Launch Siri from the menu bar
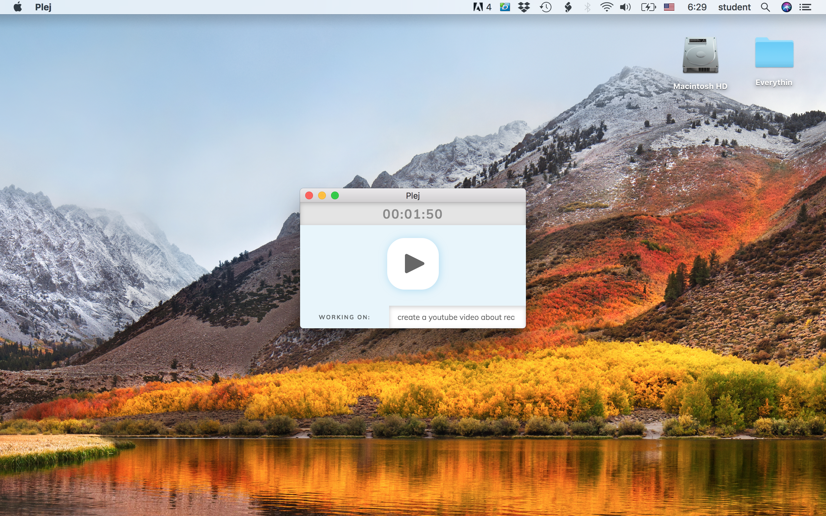Image resolution: width=826 pixels, height=516 pixels. point(786,7)
